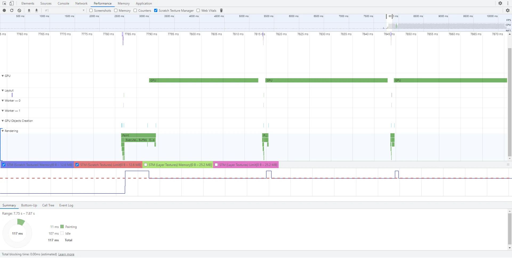Open the Learn more link
This screenshot has width=512, height=258.
click(66, 254)
